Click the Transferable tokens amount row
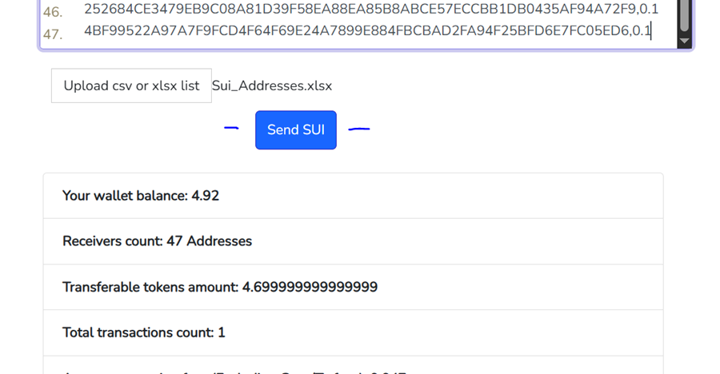The height and width of the screenshot is (374, 720). pyautogui.click(x=353, y=287)
